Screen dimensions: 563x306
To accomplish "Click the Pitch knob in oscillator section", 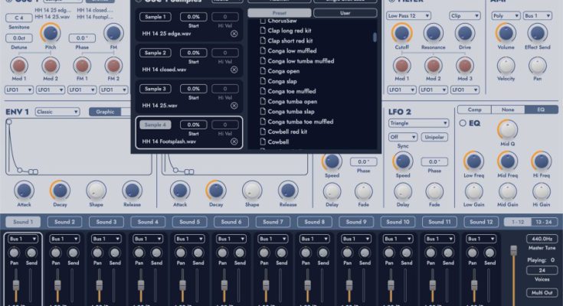I will pyautogui.click(x=50, y=34).
